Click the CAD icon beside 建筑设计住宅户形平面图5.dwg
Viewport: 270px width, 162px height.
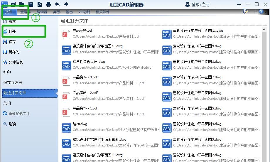click(x=167, y=112)
